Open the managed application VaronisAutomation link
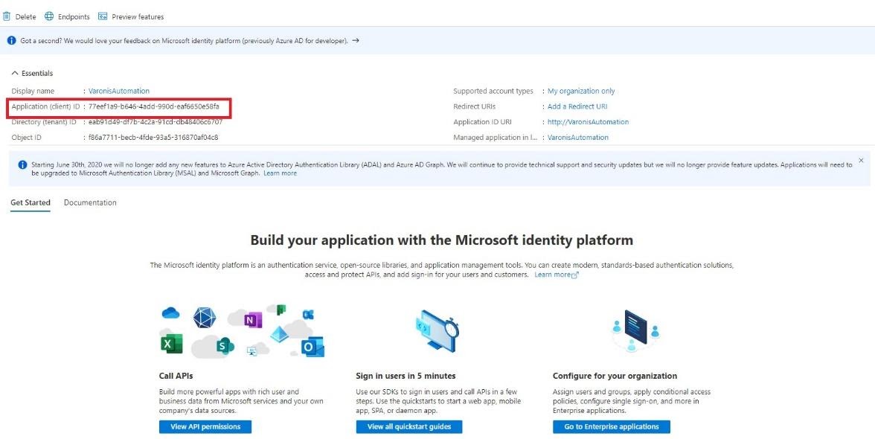 tap(578, 137)
